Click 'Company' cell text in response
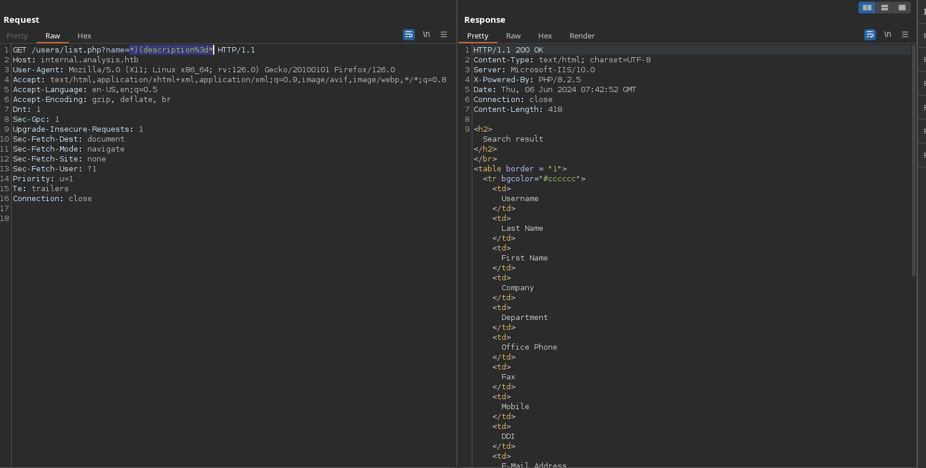926x468 pixels. [518, 288]
